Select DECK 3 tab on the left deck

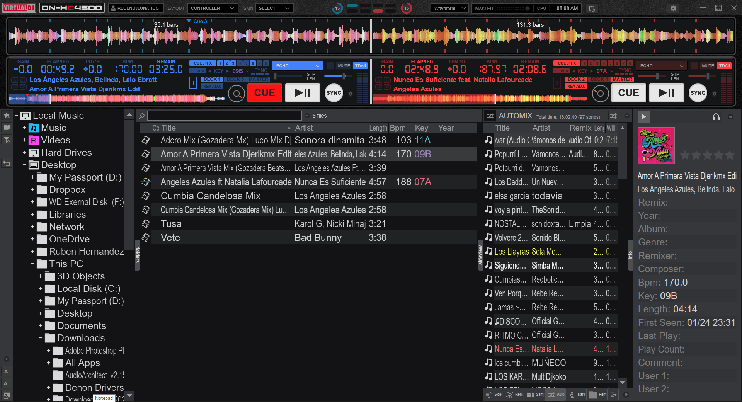pos(235,79)
